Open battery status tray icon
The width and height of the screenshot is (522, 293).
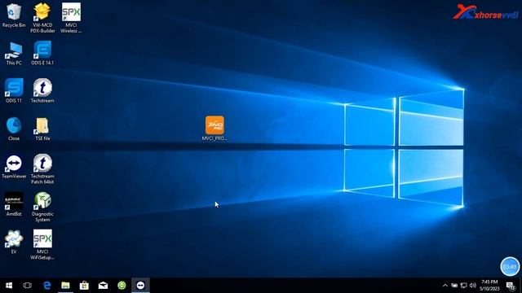pos(454,286)
